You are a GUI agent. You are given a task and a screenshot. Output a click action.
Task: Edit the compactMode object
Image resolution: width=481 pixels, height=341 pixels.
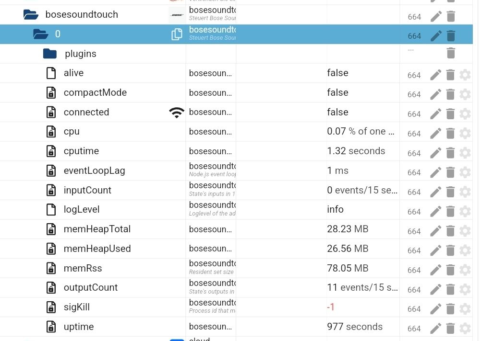[x=435, y=94]
